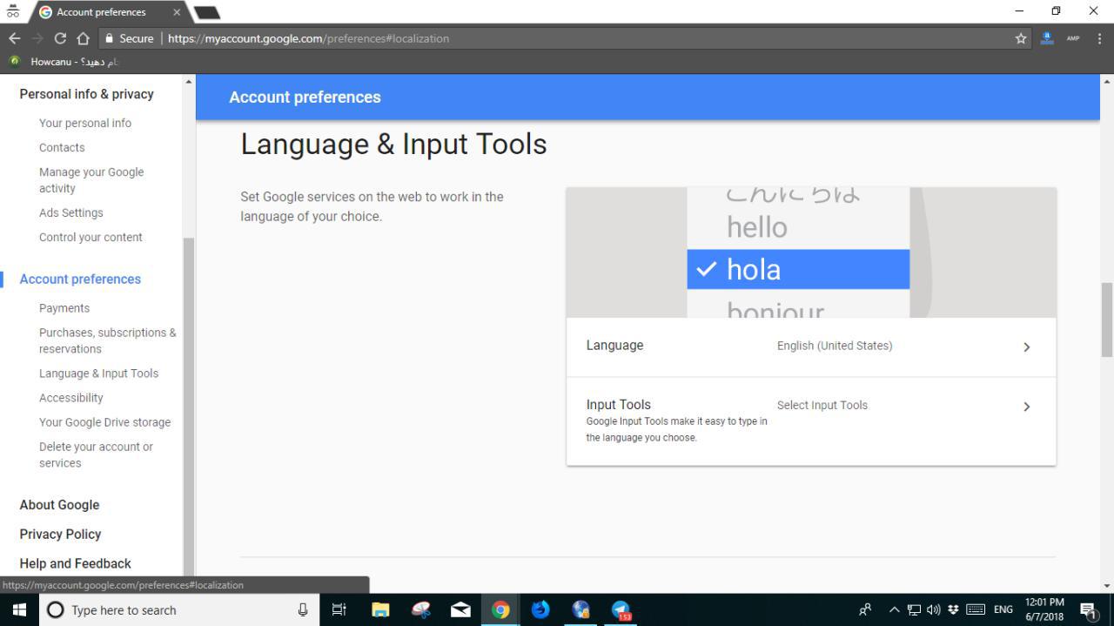This screenshot has height=626, width=1114.
Task: Open a new tab with the tab button
Action: tap(206, 12)
